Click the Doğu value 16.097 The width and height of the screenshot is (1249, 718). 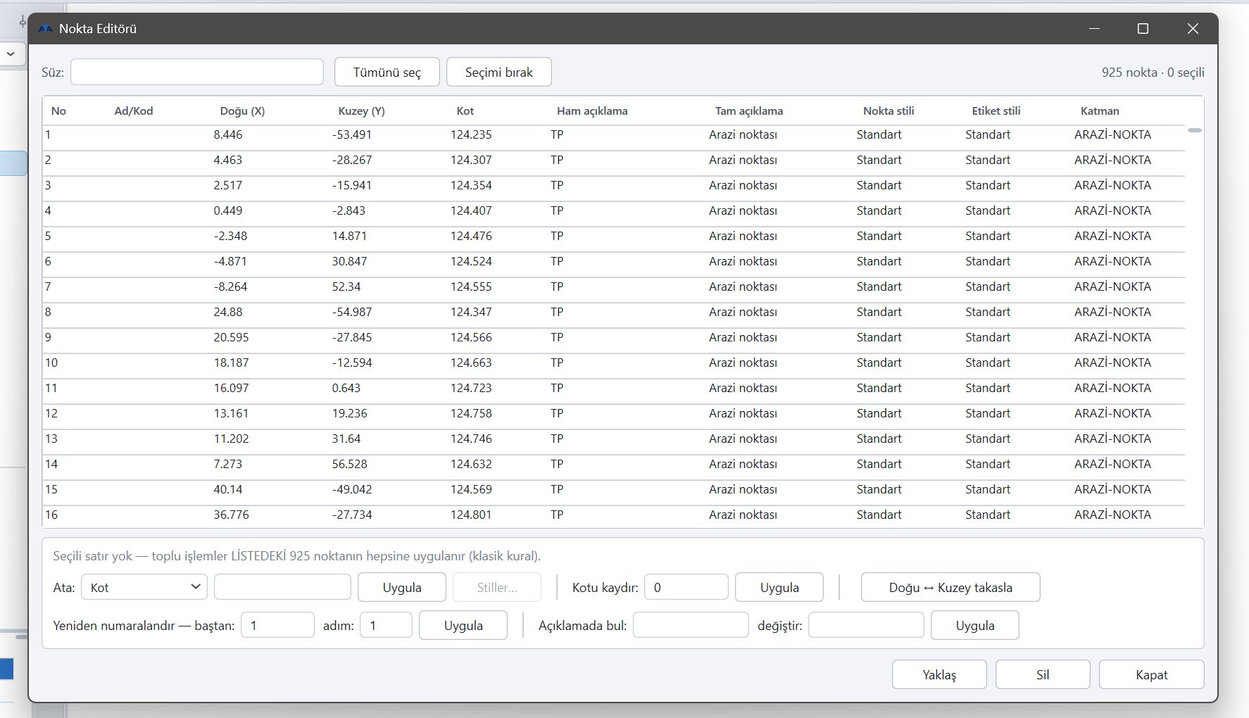click(231, 388)
